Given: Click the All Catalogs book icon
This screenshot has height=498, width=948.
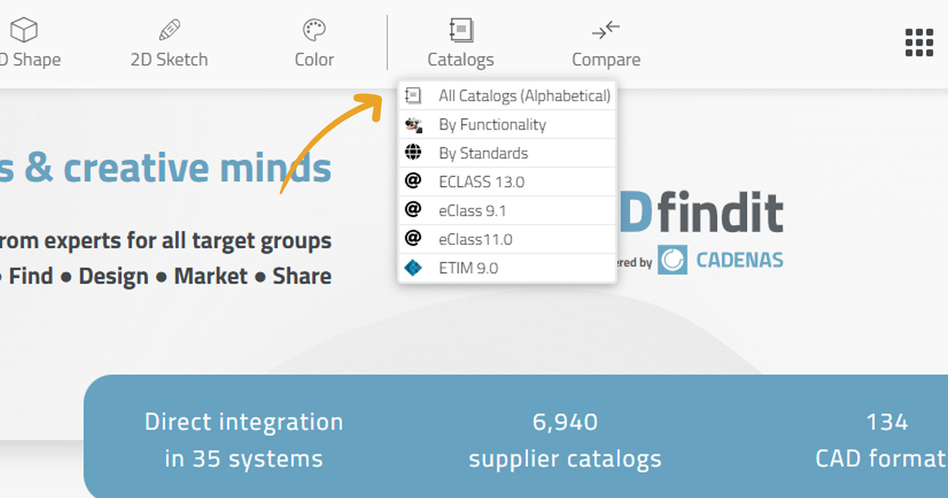Looking at the screenshot, I should click(412, 96).
